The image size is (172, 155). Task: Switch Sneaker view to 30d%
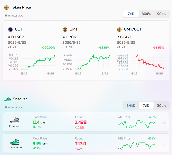click(x=161, y=106)
